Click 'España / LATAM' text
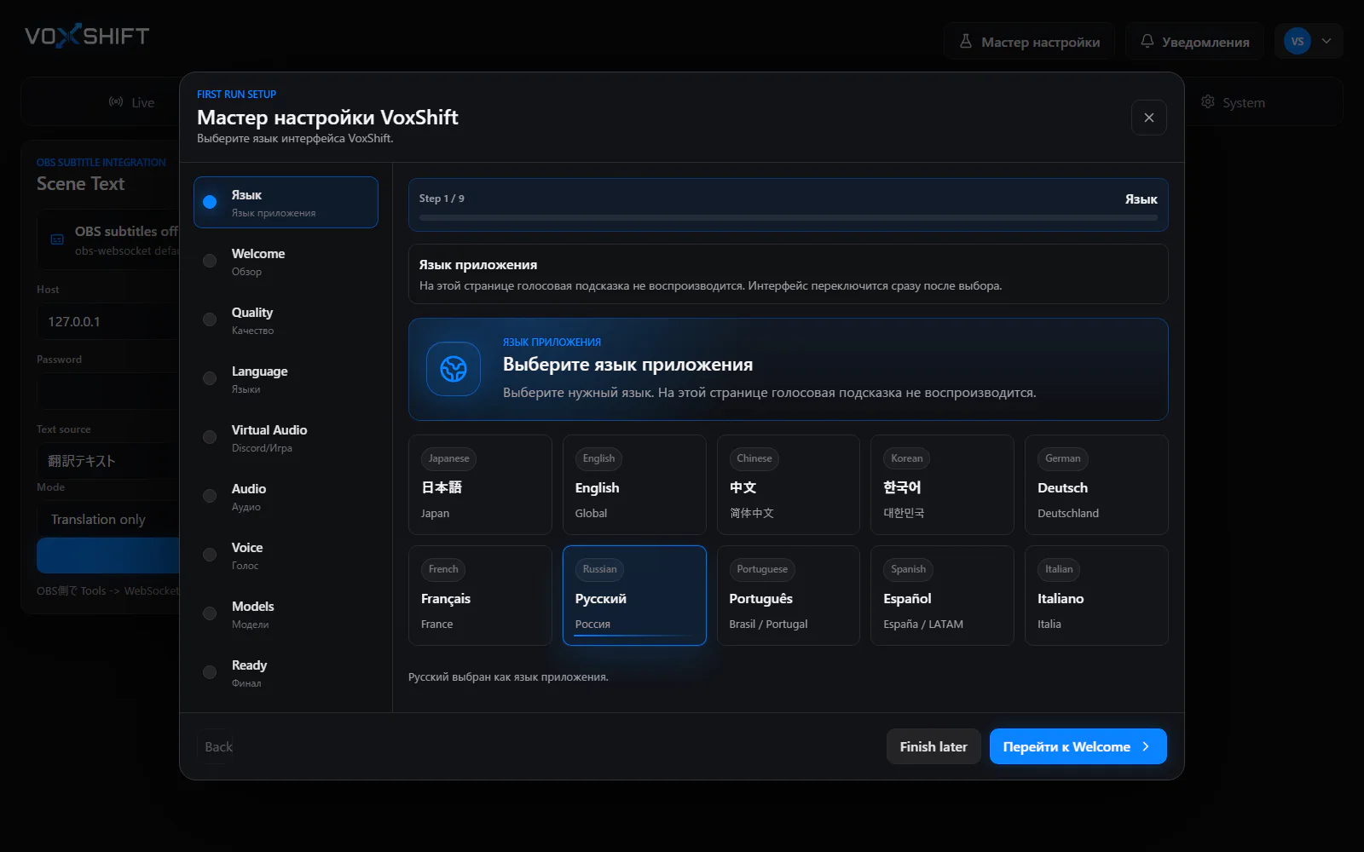Screen dimensions: 1364x852 (x=923, y=625)
